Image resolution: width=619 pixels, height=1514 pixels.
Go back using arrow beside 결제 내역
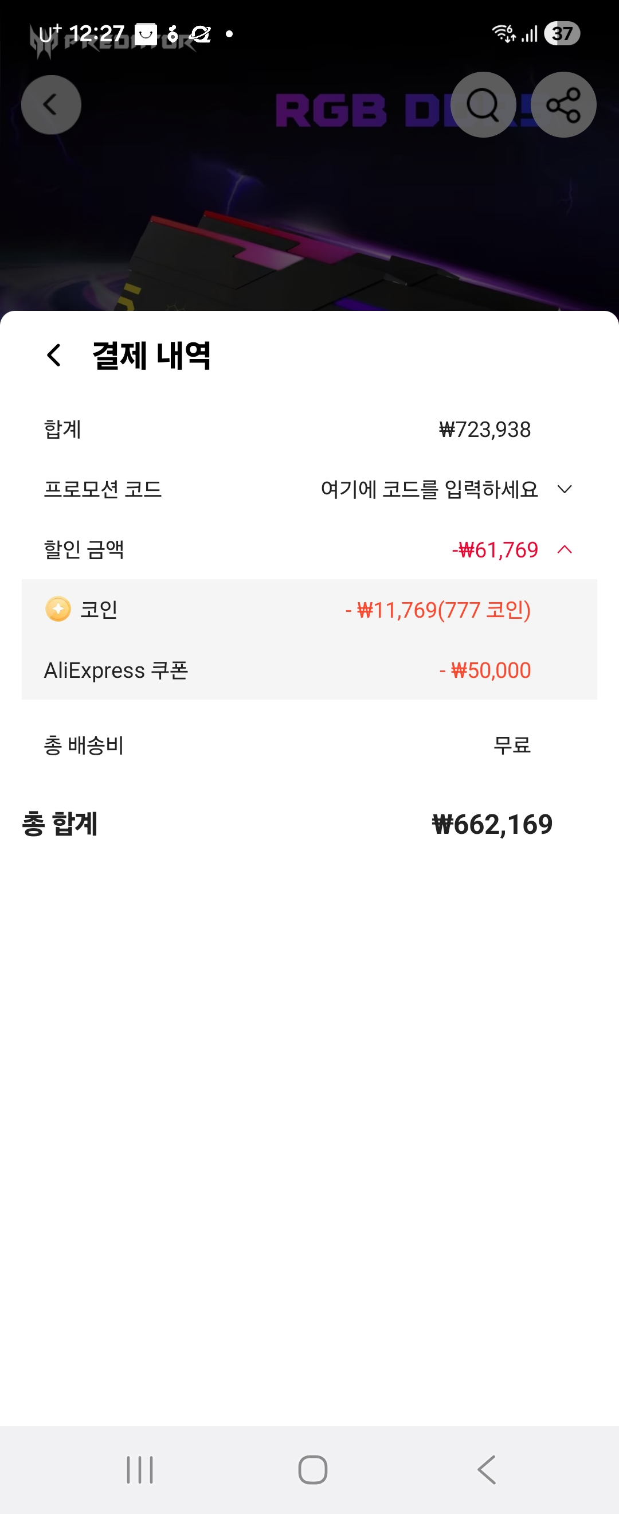tap(54, 355)
